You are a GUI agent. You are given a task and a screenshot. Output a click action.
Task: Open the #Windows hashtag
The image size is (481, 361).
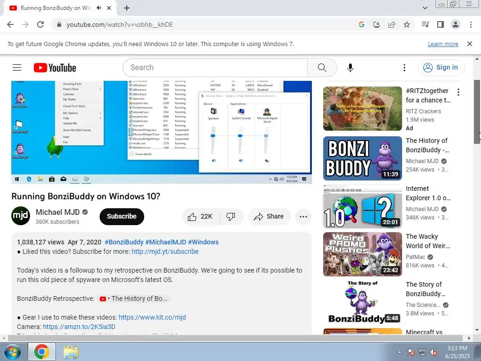(203, 242)
